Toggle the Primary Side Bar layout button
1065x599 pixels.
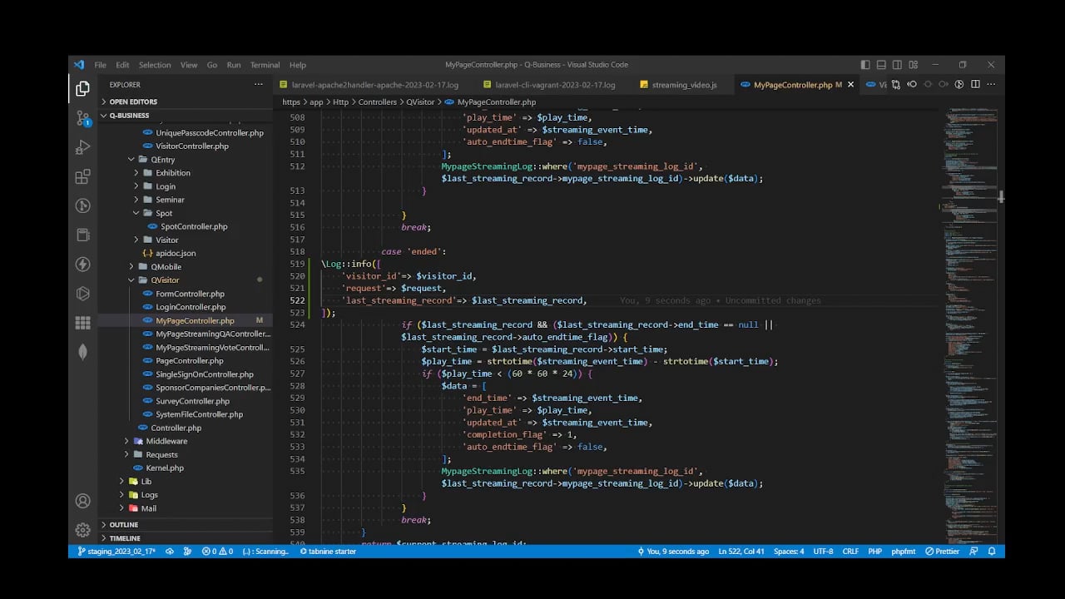point(865,65)
